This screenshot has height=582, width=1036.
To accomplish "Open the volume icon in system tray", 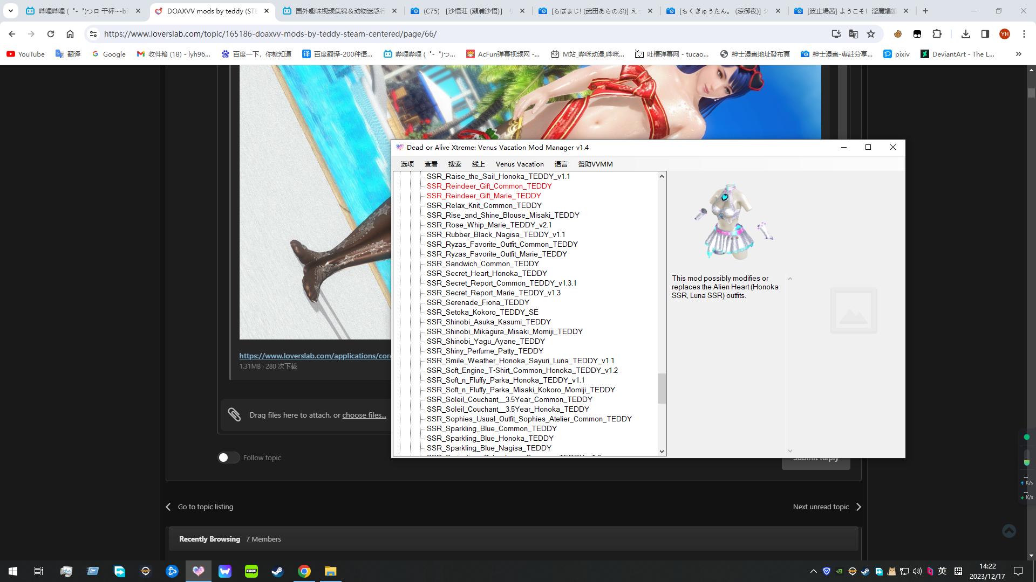I will 917,571.
